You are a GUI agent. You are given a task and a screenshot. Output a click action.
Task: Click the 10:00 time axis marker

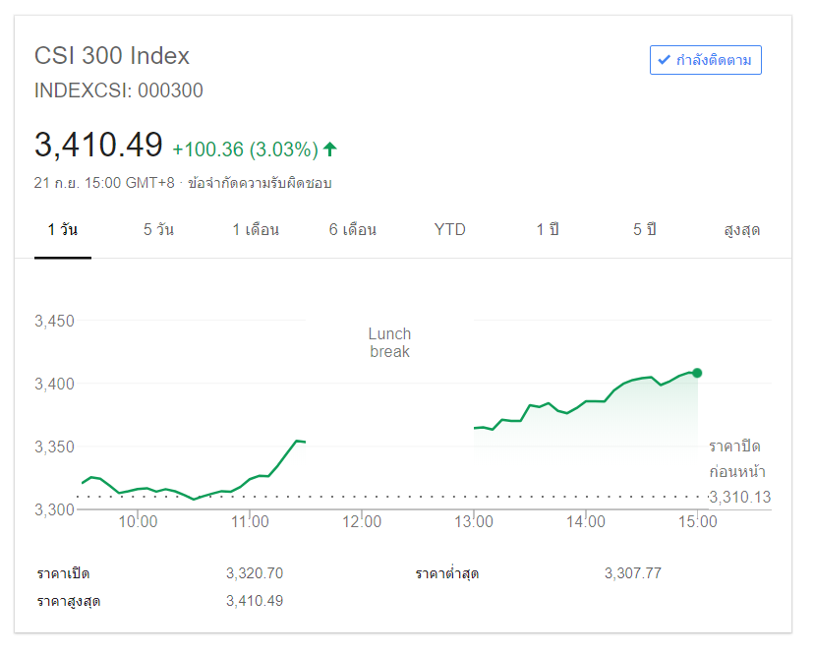pos(139,521)
